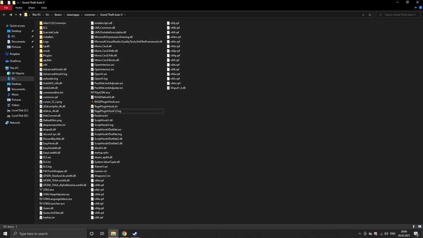Open the Windows Start menu
423x238 pixels.
click(5, 234)
